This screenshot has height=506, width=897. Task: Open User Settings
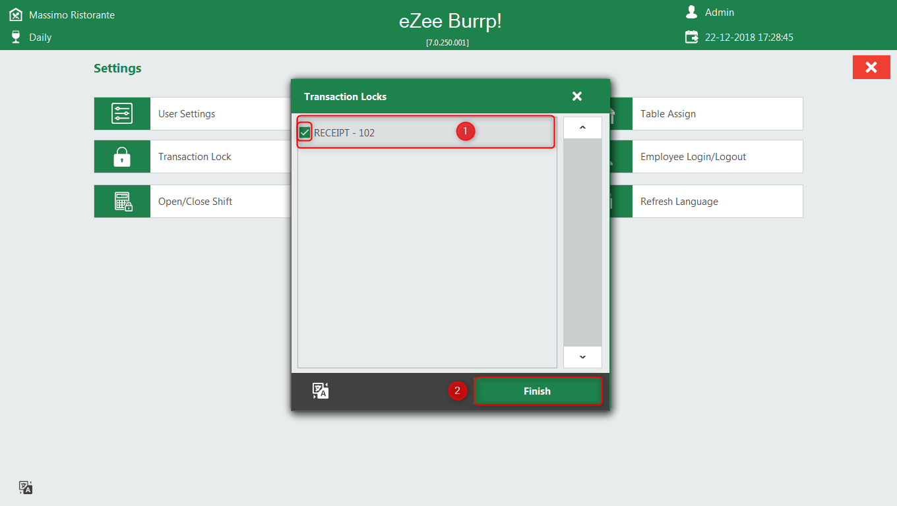coord(193,114)
